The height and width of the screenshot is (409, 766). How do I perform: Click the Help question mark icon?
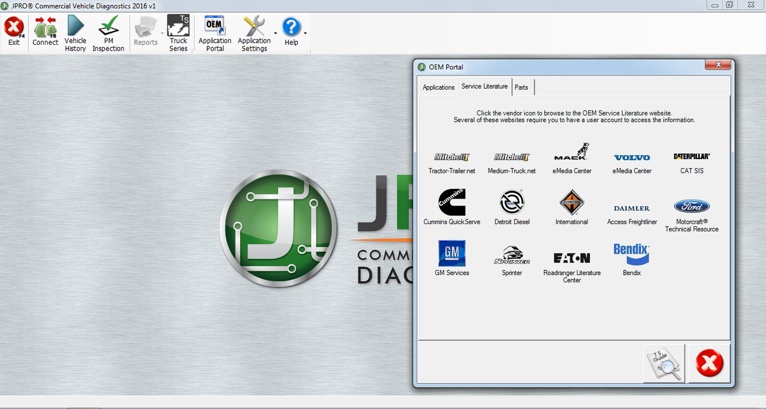pos(291,27)
